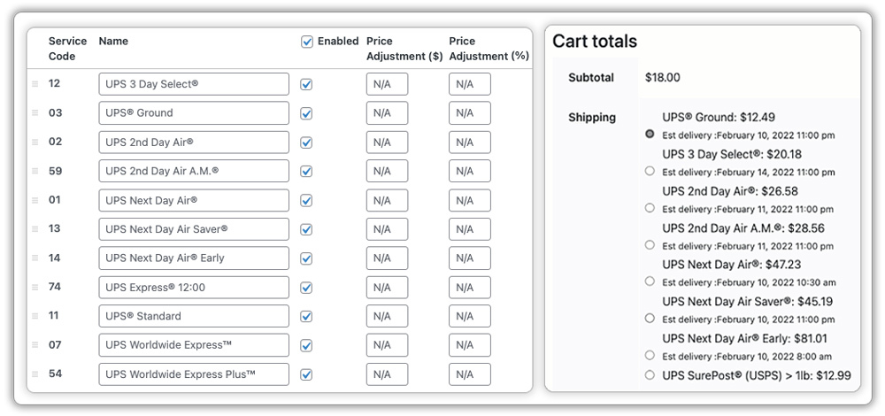
Task: Grab the drag handle for service code 59
Action: (35, 171)
